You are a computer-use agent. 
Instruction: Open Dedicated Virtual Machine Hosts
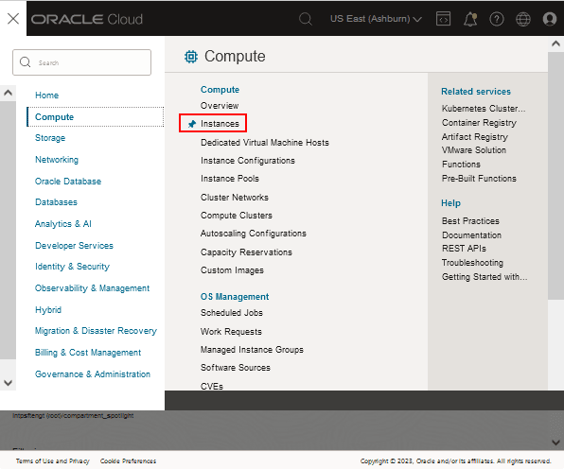265,143
